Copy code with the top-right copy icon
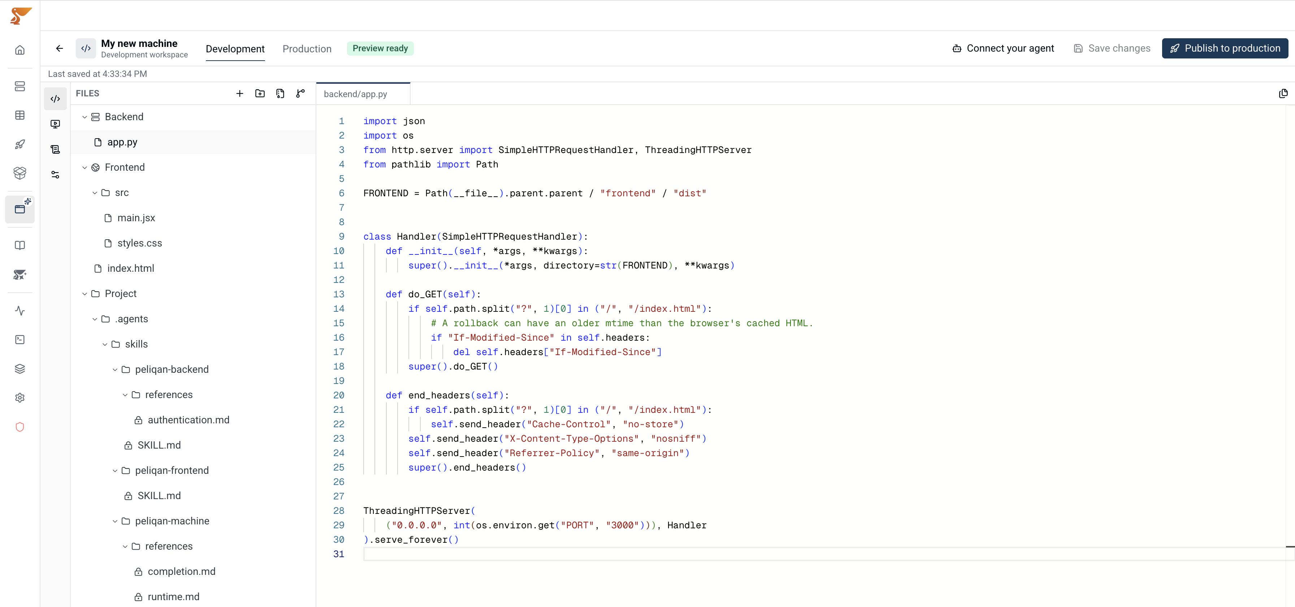1295x607 pixels. [x=1283, y=93]
